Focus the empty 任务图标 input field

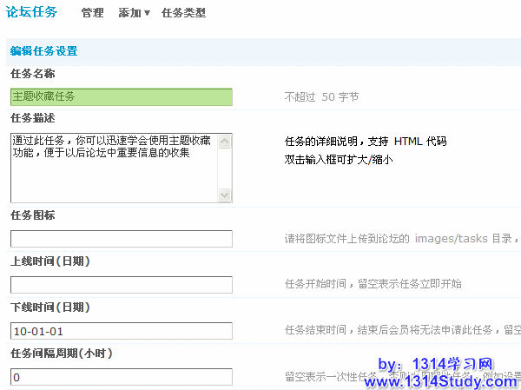pyautogui.click(x=121, y=239)
